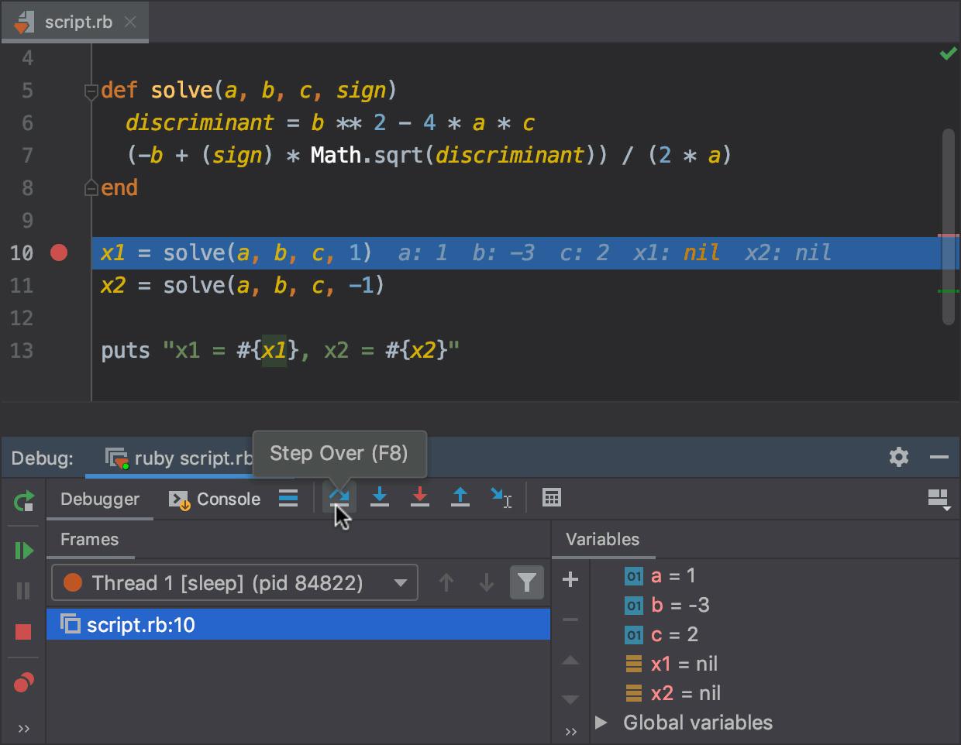Screen dimensions: 961x745
Task: Expand Global variables in Variables panel
Action: point(601,722)
